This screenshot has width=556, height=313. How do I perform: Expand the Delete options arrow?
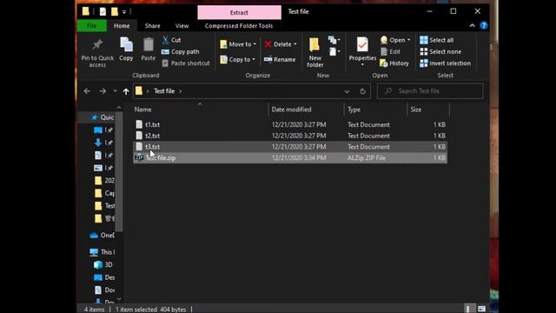click(295, 44)
